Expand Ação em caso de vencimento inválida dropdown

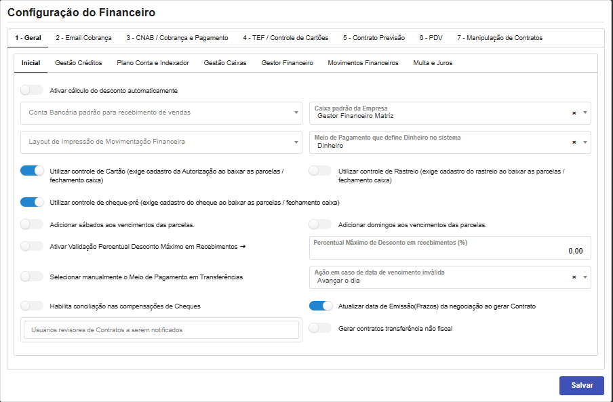[585, 277]
